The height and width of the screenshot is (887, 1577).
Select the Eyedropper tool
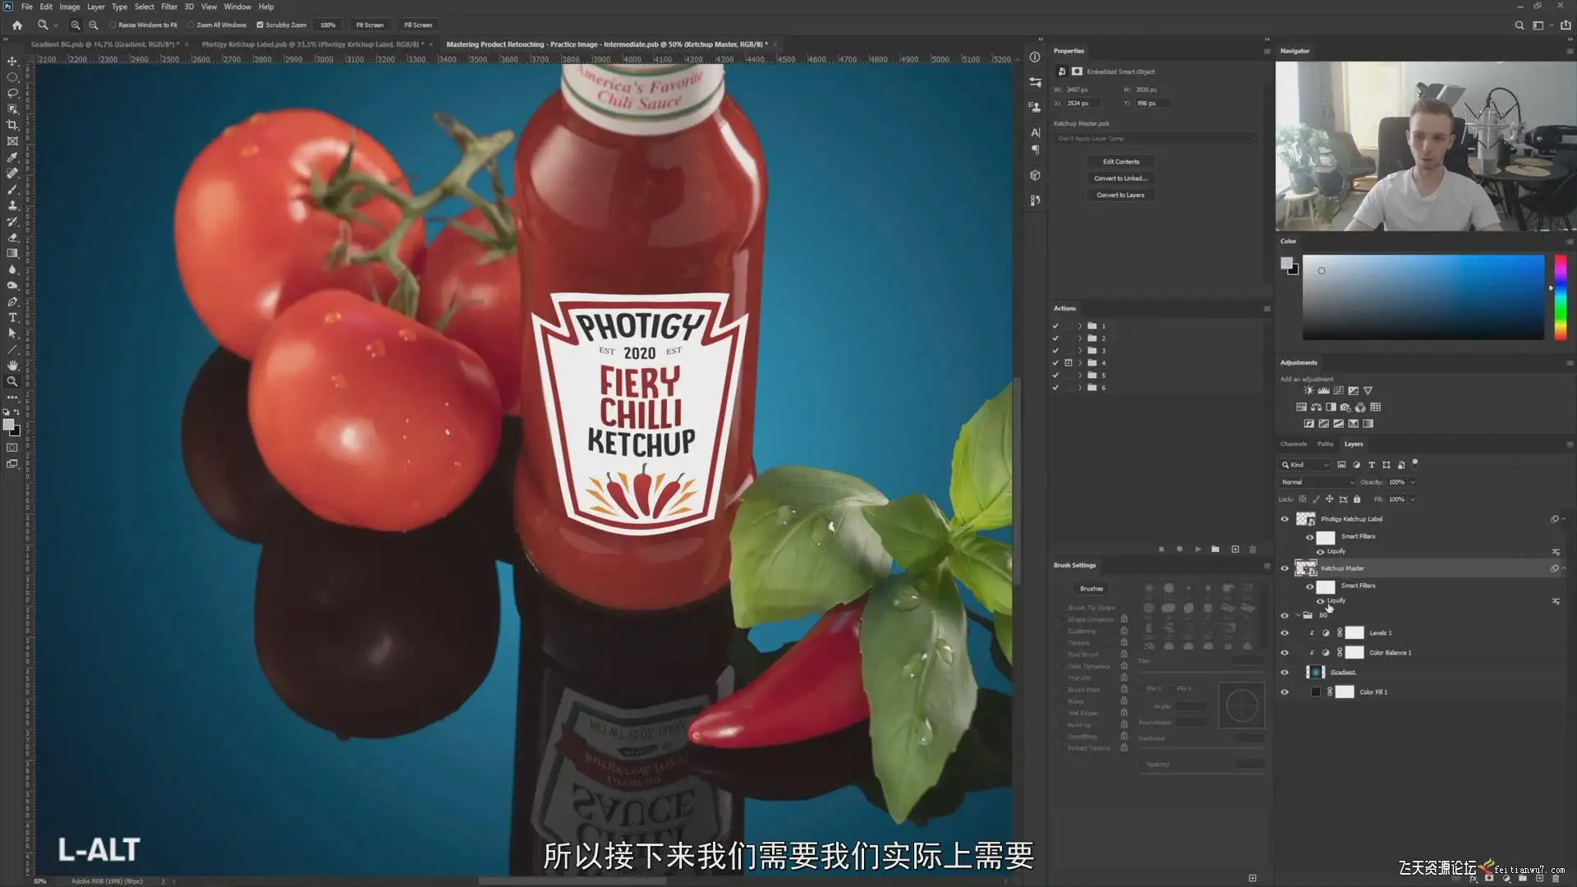12,157
